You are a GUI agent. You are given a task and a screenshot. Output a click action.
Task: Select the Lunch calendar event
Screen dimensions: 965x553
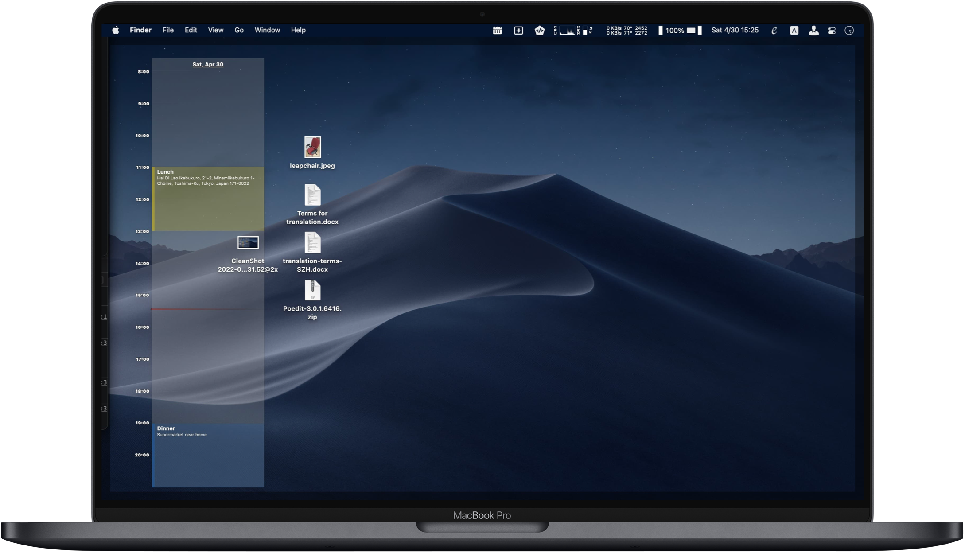tap(208, 199)
